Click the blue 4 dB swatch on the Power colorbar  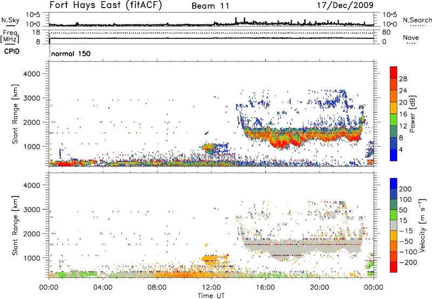pyautogui.click(x=394, y=155)
